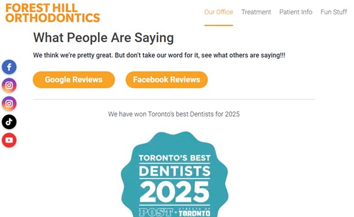The width and height of the screenshot is (354, 217).
Task: Open the first Instagram sidebar icon
Action: click(9, 85)
